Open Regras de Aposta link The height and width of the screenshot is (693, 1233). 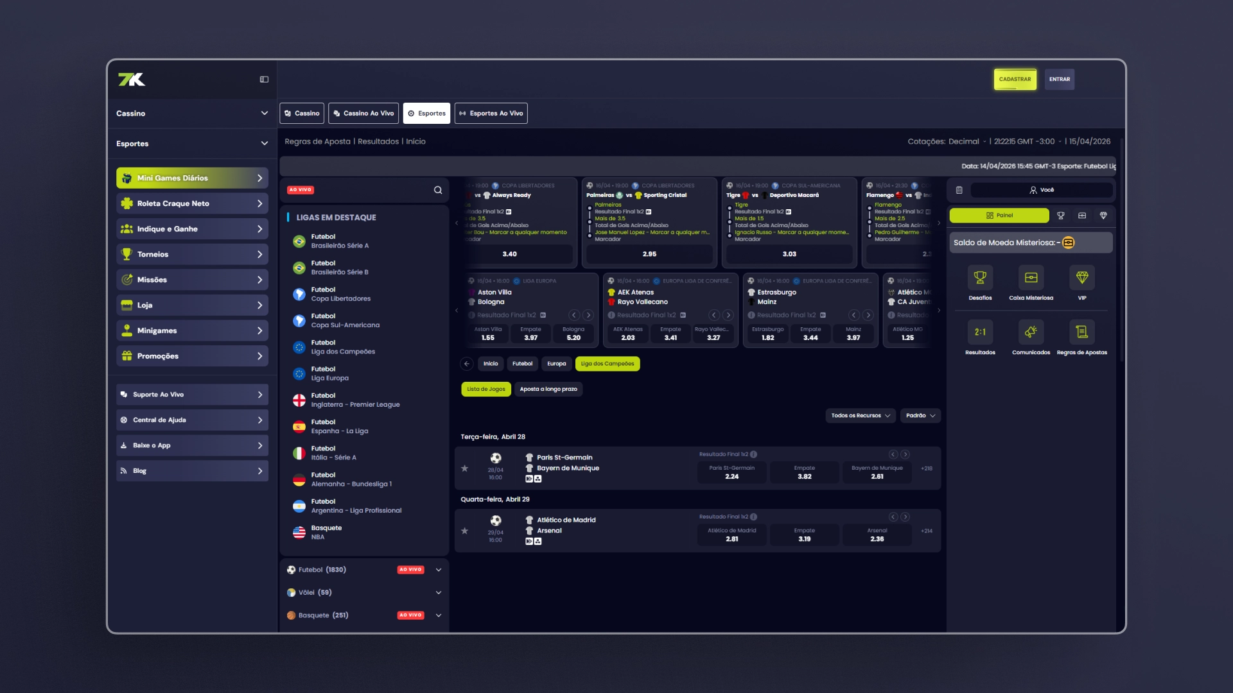click(318, 142)
